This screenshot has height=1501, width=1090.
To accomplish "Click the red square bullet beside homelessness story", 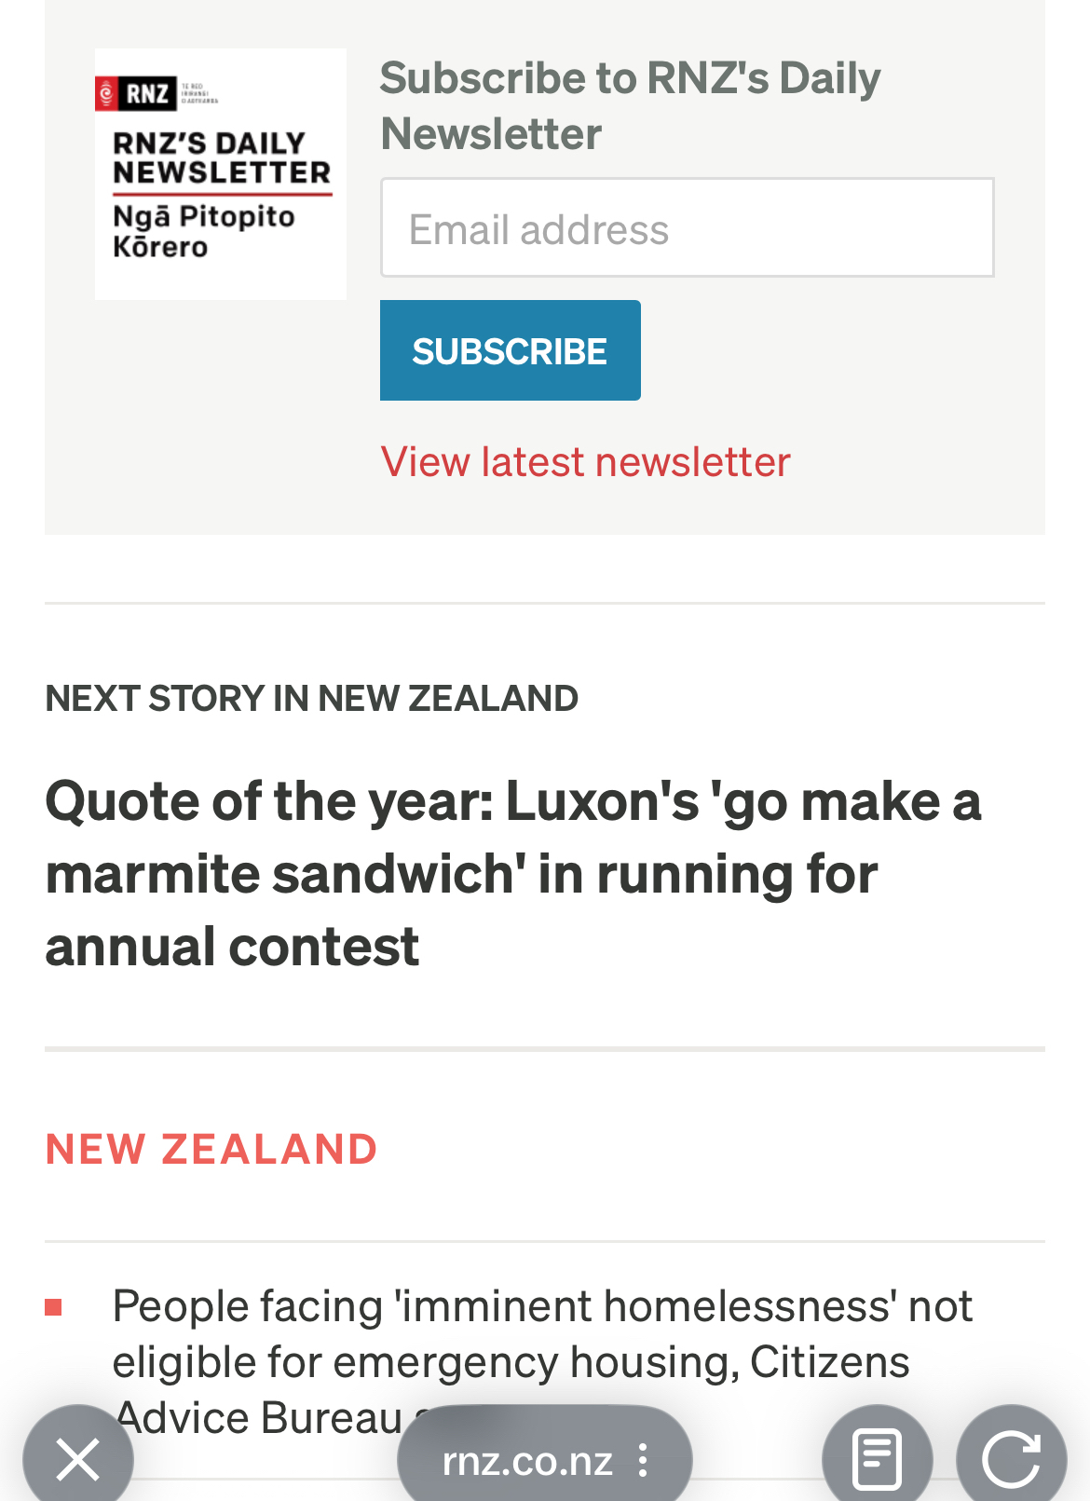I will [53, 1307].
